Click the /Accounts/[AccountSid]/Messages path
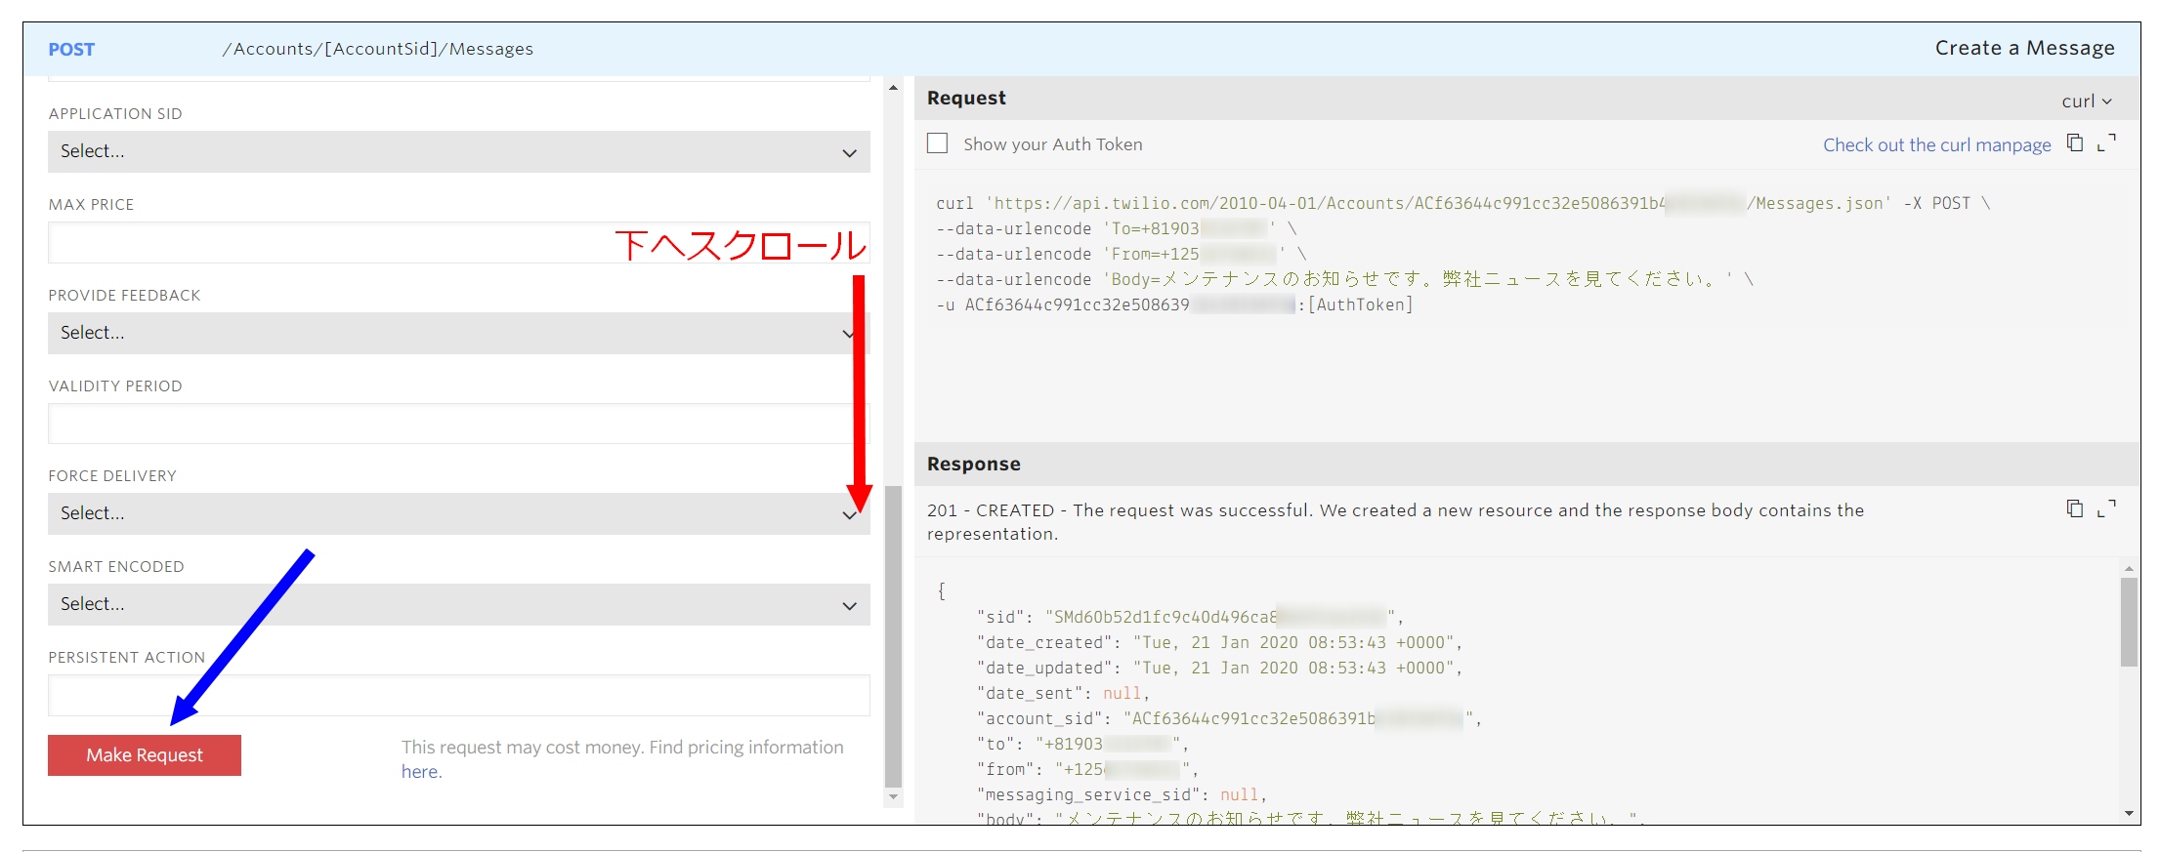The height and width of the screenshot is (852, 2160). pos(378,49)
